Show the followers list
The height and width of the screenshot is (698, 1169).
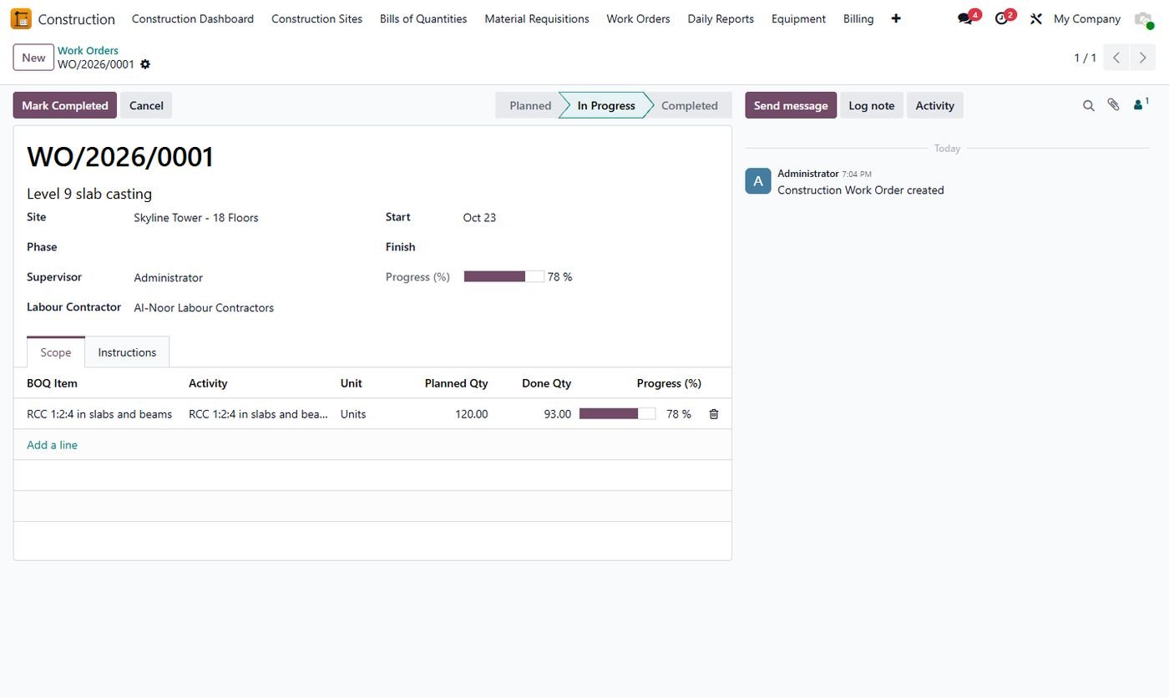[1141, 104]
